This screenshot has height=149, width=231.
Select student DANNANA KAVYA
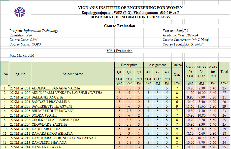[73, 147]
